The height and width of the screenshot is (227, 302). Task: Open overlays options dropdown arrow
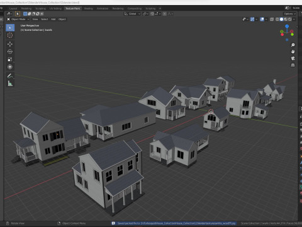[266, 20]
